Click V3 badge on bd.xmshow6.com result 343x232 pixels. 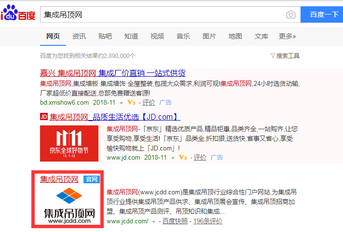point(131,102)
